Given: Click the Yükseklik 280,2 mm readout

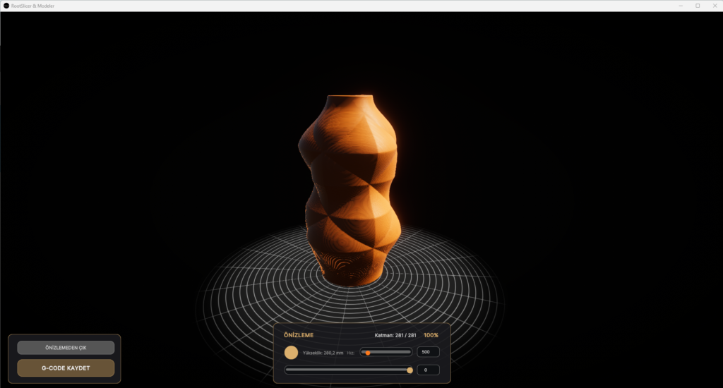Looking at the screenshot, I should (323, 352).
